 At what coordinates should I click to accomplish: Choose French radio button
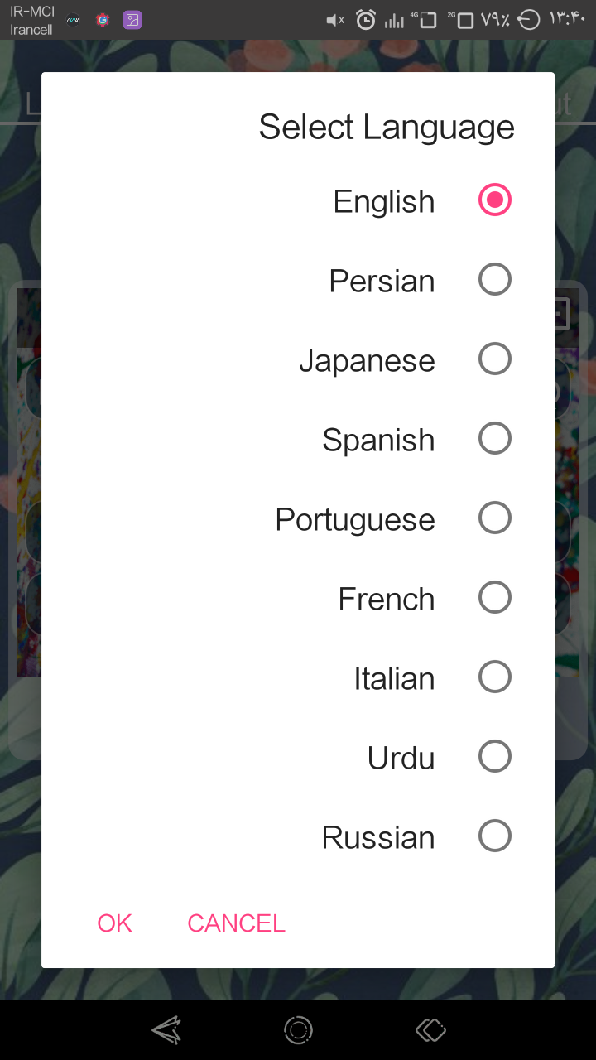(x=495, y=598)
